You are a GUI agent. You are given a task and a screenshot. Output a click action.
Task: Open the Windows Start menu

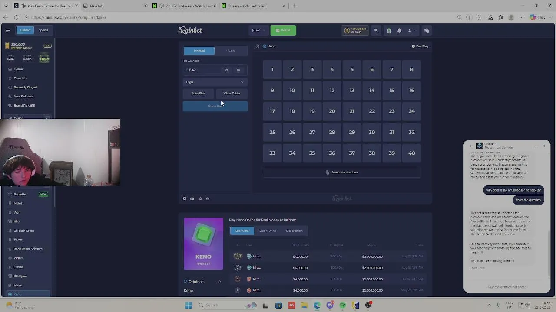coord(189,305)
